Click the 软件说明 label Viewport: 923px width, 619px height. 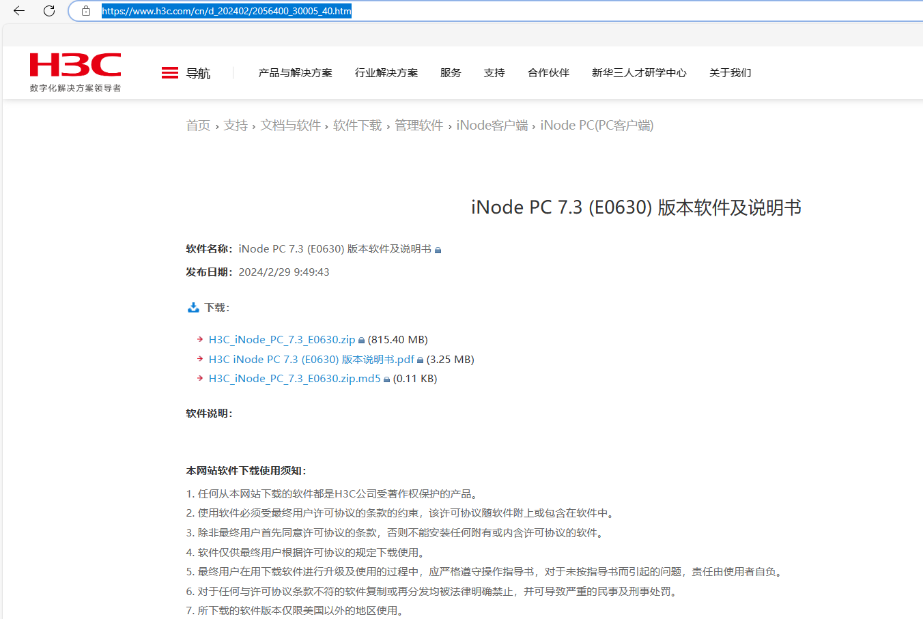click(209, 414)
